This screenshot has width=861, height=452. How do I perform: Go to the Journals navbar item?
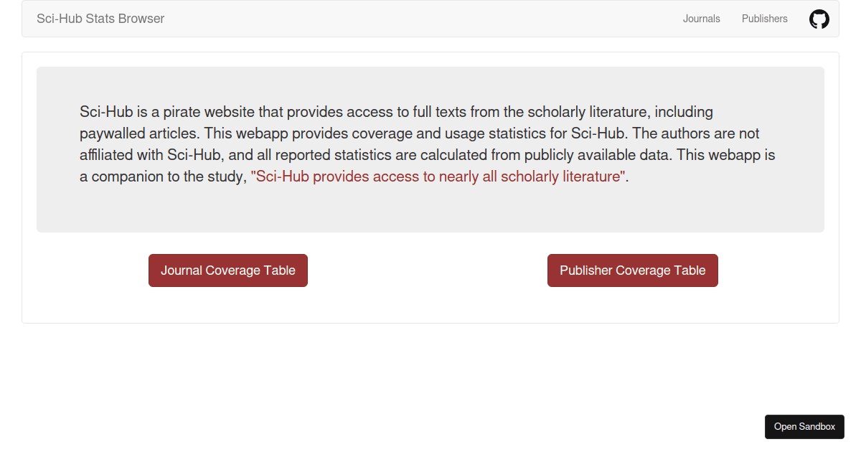click(701, 19)
